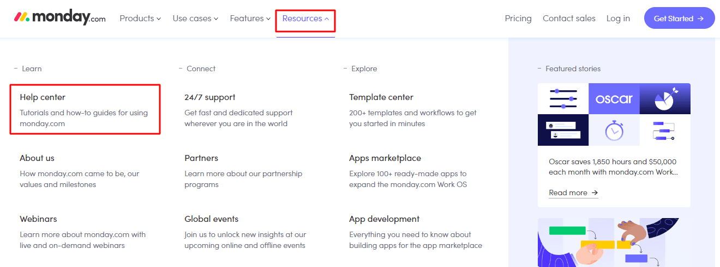The image size is (720, 267).
Task: Click the monday.com logo
Action: tap(60, 18)
